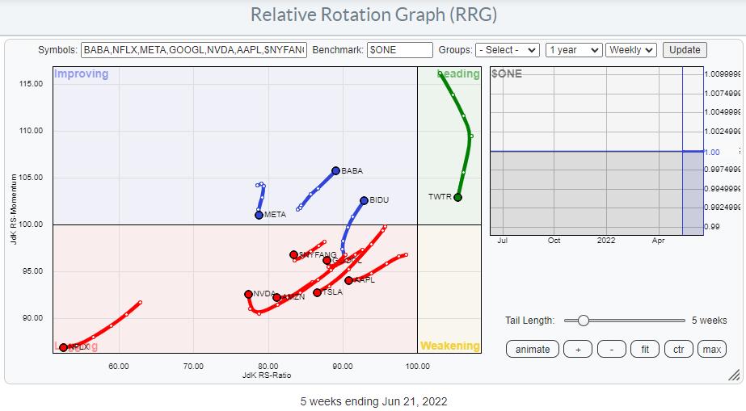The image size is (746, 411).
Task: Select the BABA data point
Action: click(335, 170)
